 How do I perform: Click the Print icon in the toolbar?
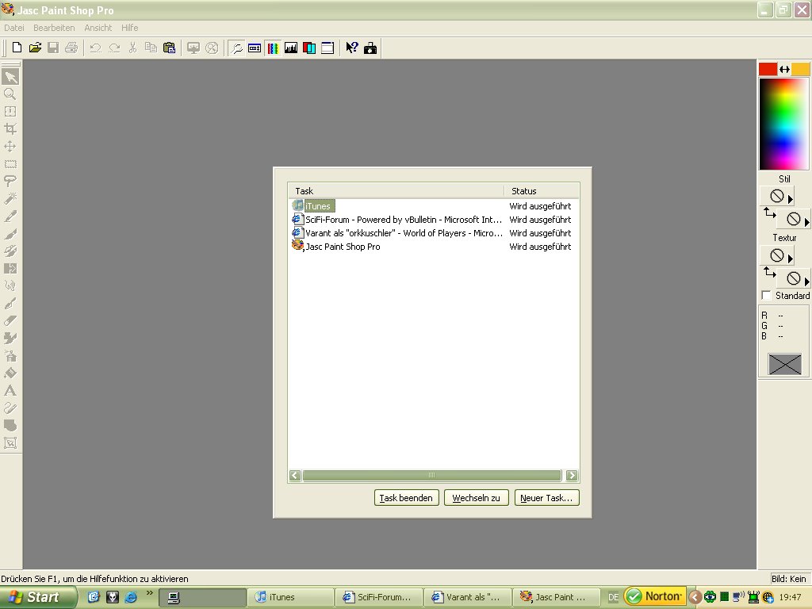click(71, 48)
